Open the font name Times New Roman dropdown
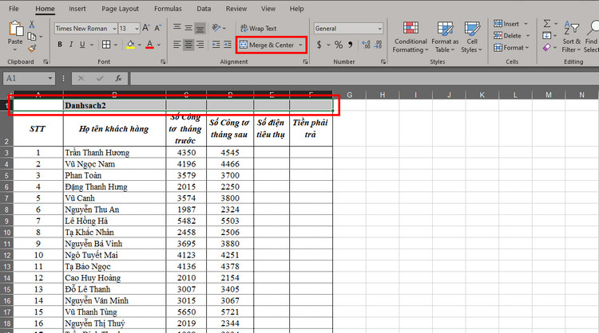Screen dimensions: 599x333 pos(114,29)
